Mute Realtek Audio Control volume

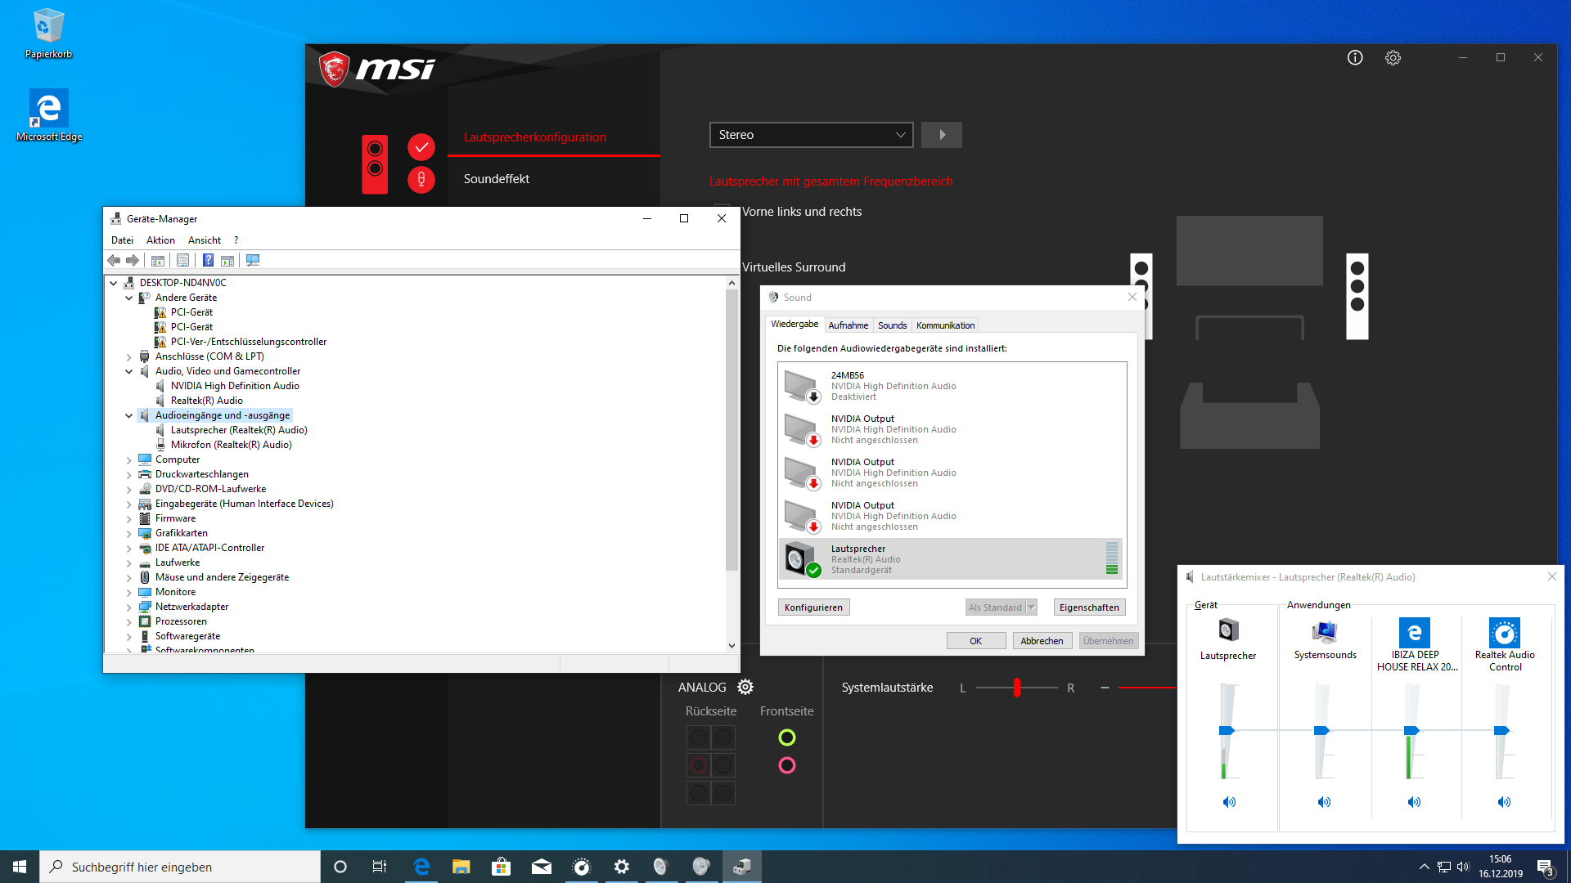tap(1504, 802)
